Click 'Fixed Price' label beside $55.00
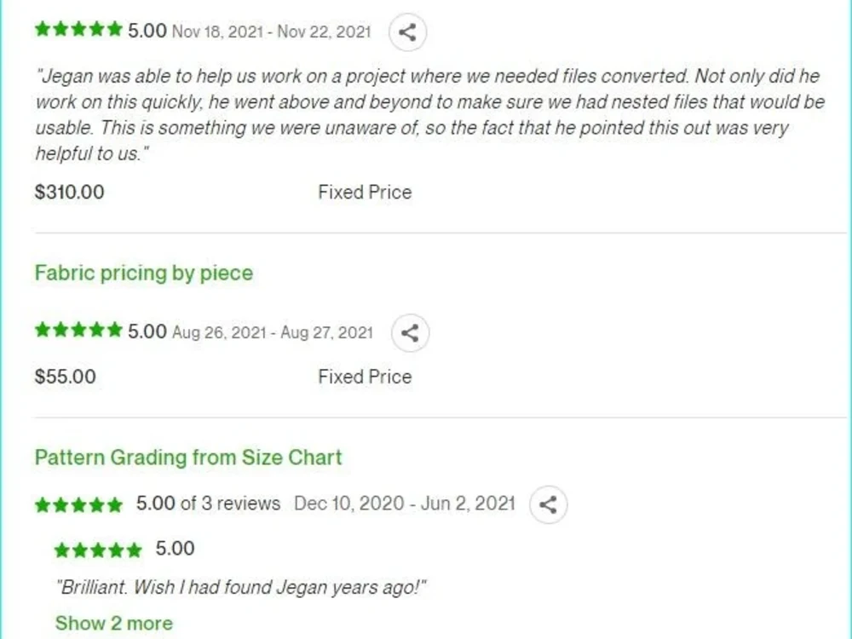852x639 pixels. [x=366, y=377]
